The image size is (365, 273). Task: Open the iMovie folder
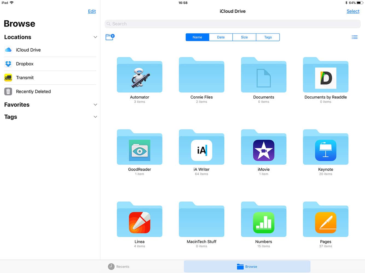[263, 147]
